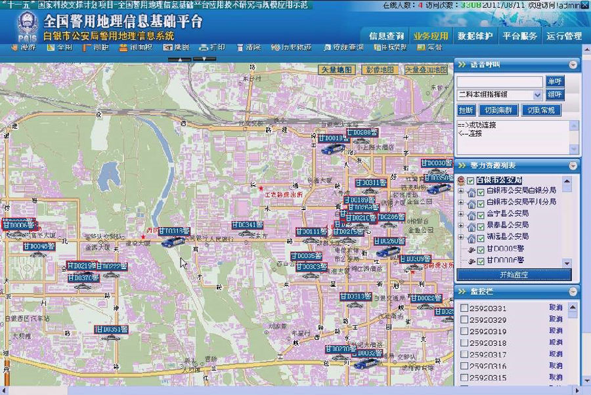Activate the 测面积 area measuring tool

pyautogui.click(x=135, y=47)
